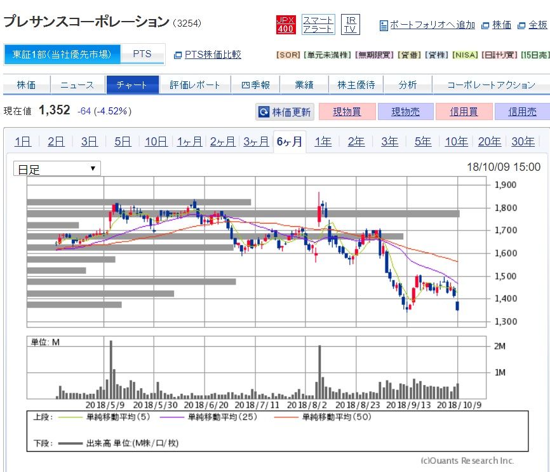Viewport: 550px width, 472px height.
Task: Open the IR TV icon
Action: coord(351,25)
